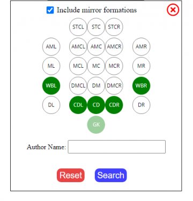Close the formation search dialog
The width and height of the screenshot is (193, 201).
tap(173, 10)
